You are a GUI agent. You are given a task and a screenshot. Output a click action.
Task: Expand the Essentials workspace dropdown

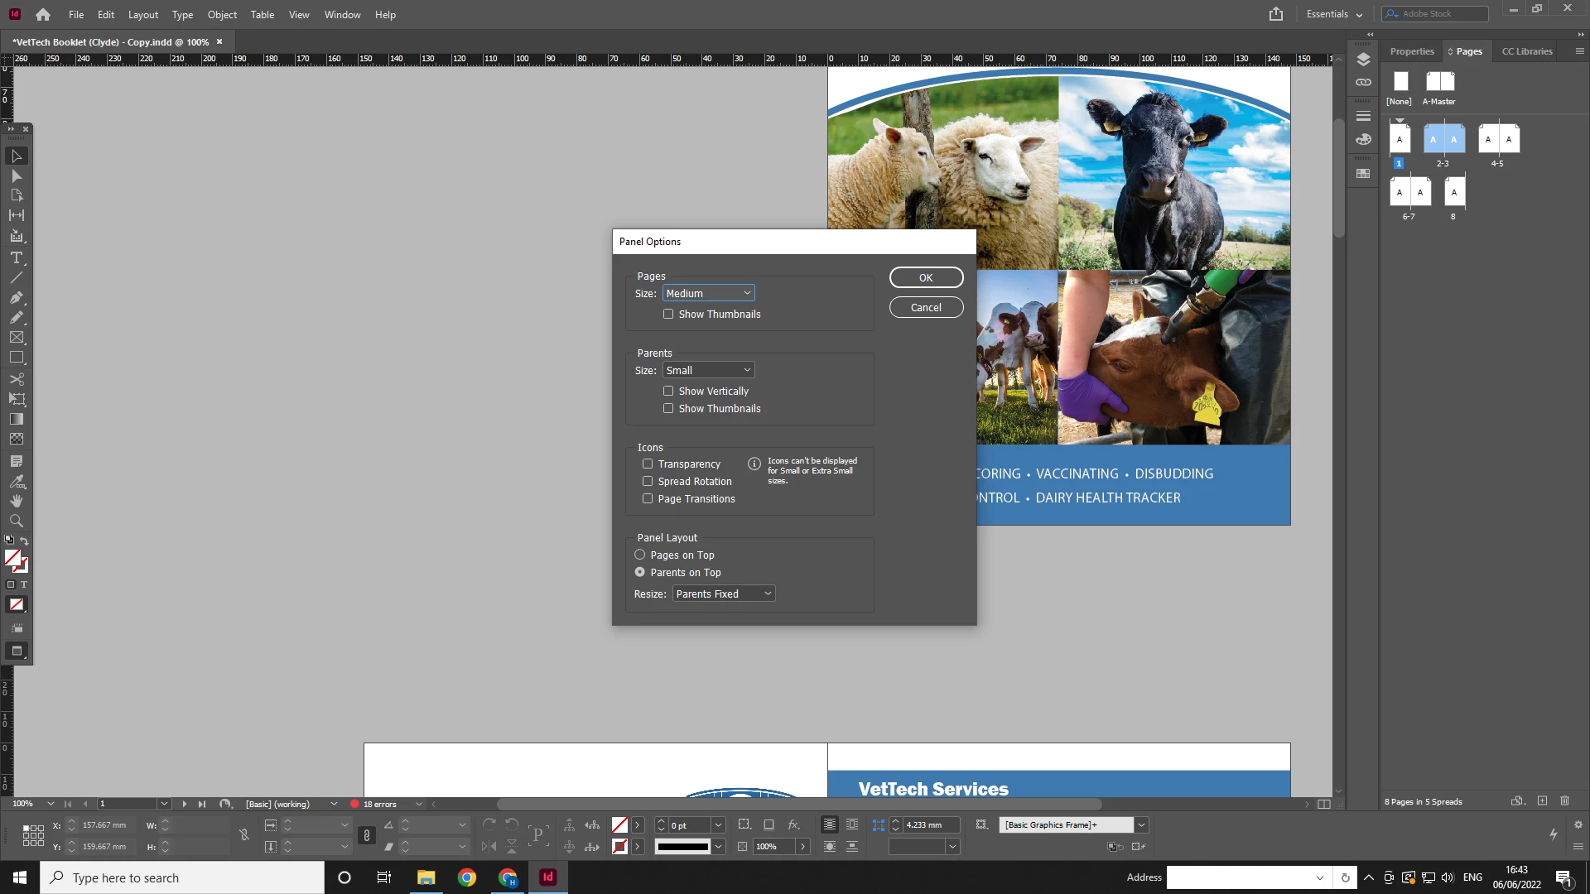[1333, 14]
